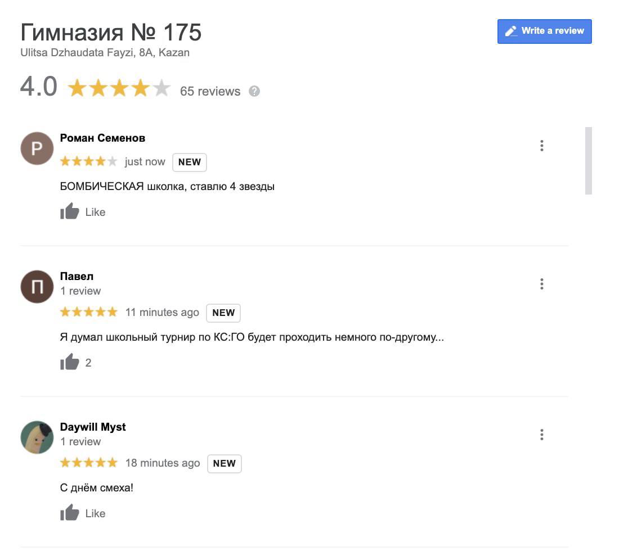Like Павел's review with thumbs-up icon
This screenshot has width=619, height=560.
tap(70, 362)
